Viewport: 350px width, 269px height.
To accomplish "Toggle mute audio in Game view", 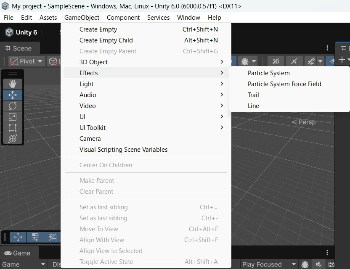I will (x=318, y=264).
